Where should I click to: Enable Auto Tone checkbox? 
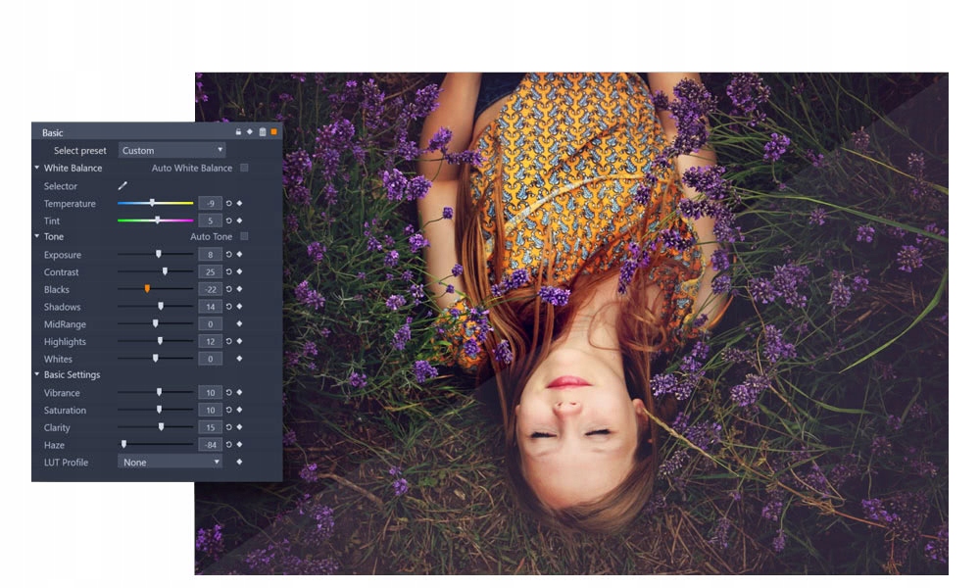coord(244,237)
